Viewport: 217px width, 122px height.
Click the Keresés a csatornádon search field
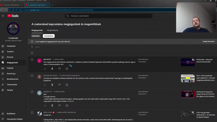coord(108,16)
